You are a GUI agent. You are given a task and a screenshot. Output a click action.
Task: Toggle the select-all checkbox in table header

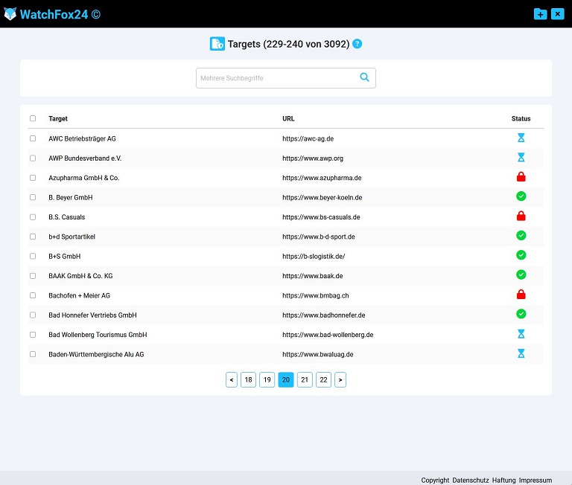coord(33,118)
